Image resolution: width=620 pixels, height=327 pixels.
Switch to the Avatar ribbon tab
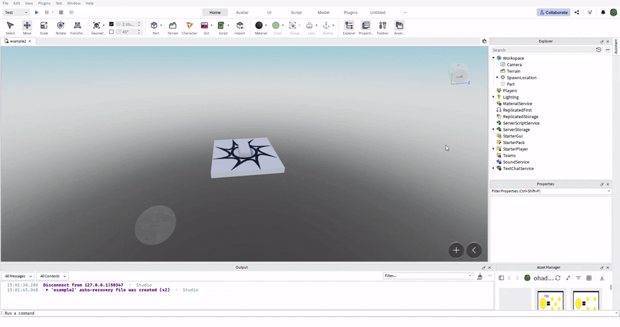click(x=242, y=12)
